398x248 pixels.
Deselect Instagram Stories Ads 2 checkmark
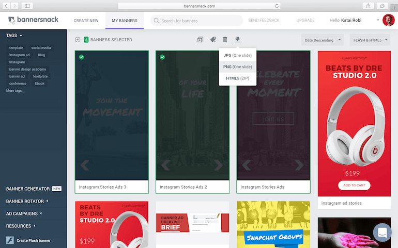pyautogui.click(x=162, y=57)
